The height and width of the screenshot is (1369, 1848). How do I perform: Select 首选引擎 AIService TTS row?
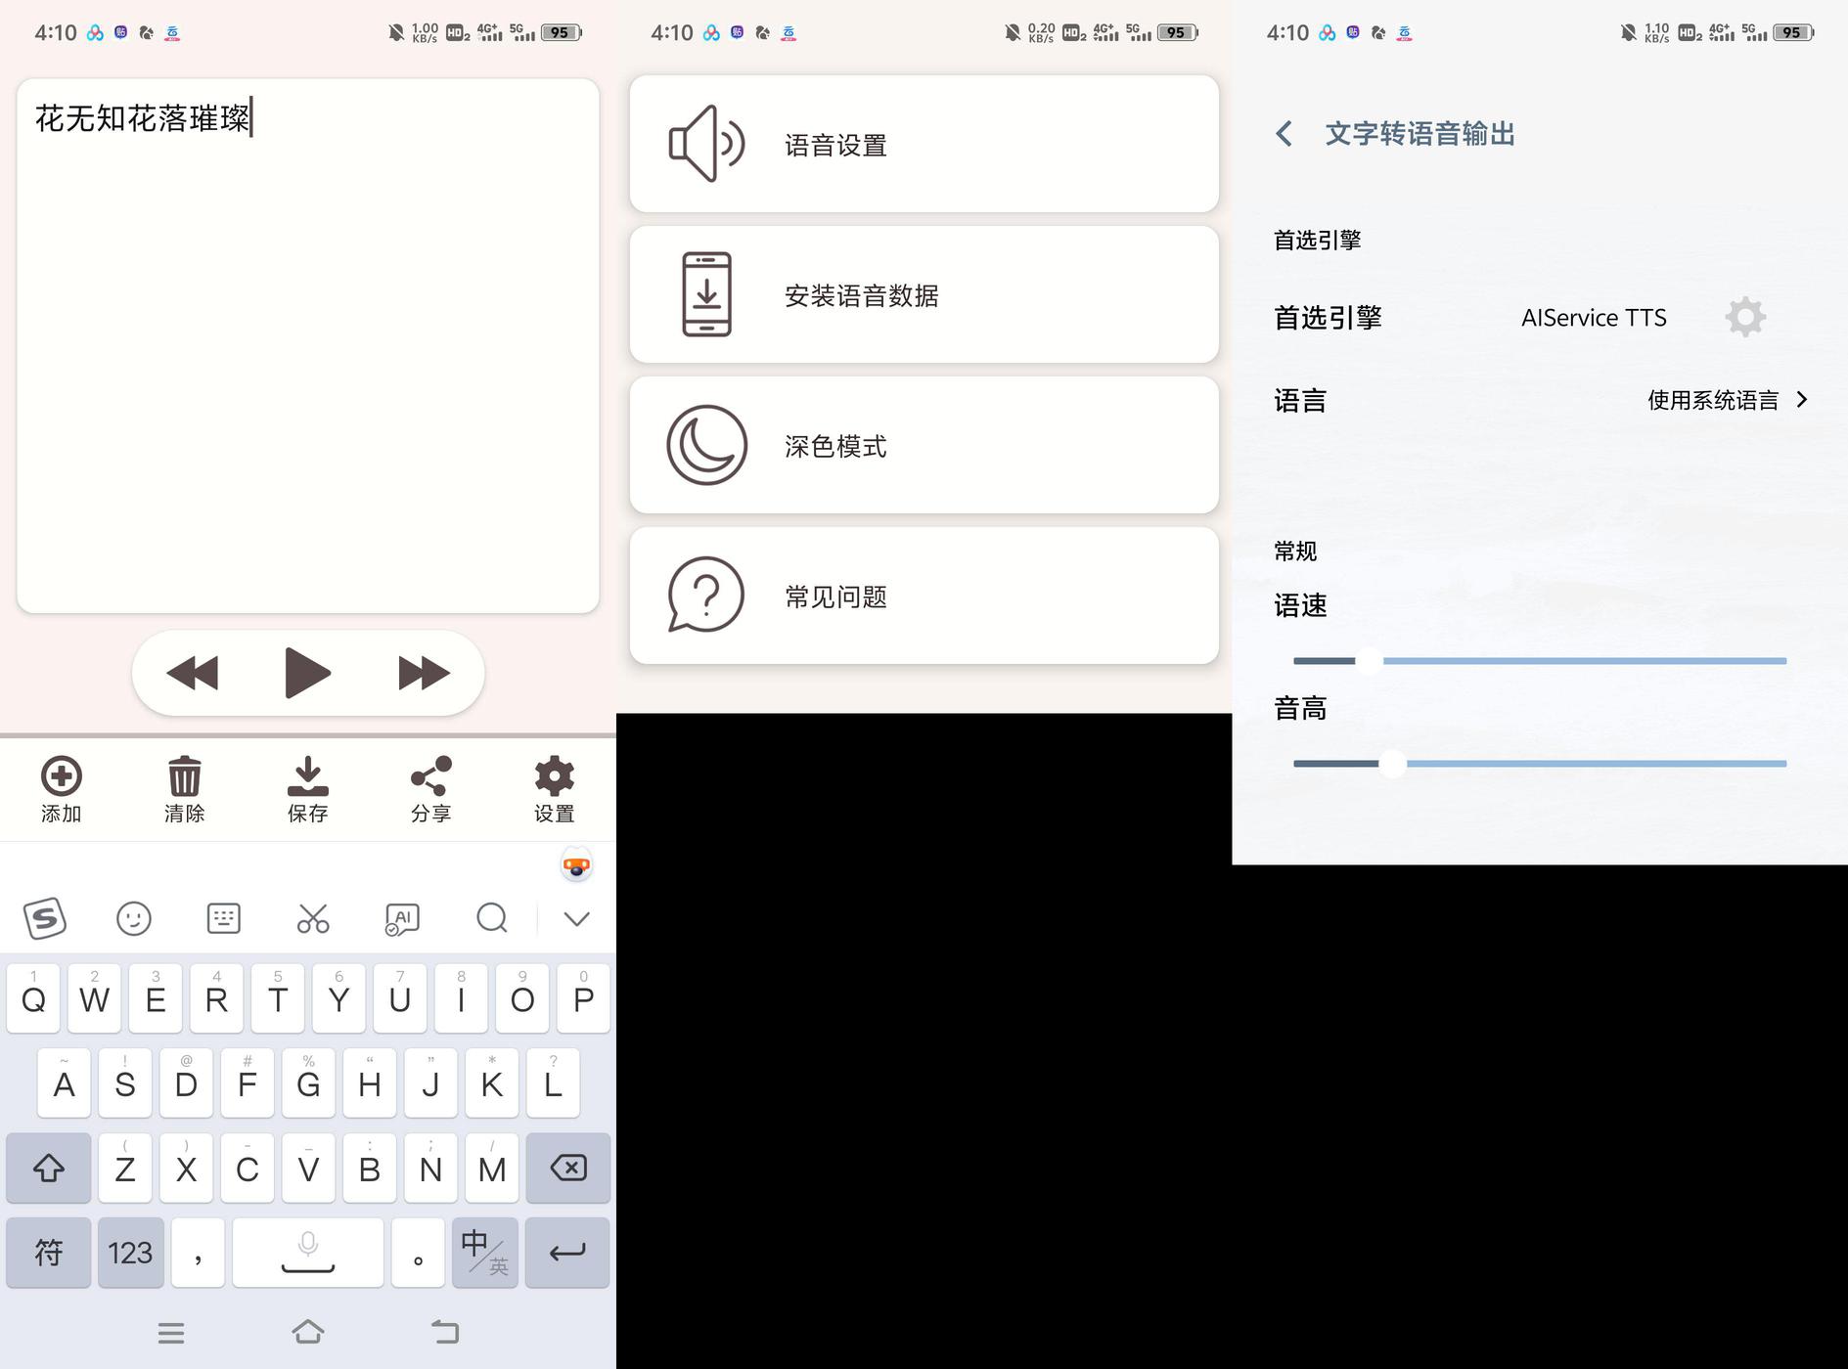(x=1540, y=317)
